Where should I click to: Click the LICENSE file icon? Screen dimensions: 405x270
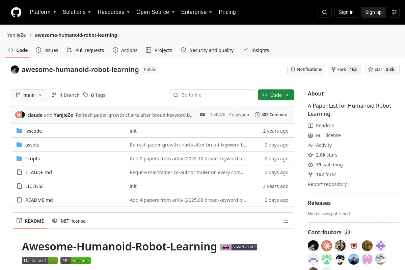click(x=19, y=186)
